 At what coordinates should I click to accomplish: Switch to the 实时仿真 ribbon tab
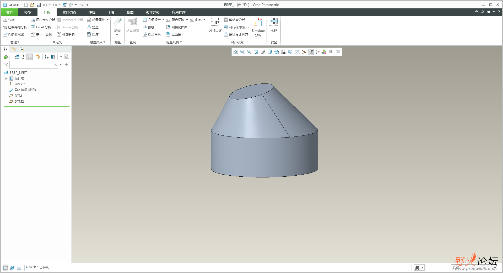point(69,12)
